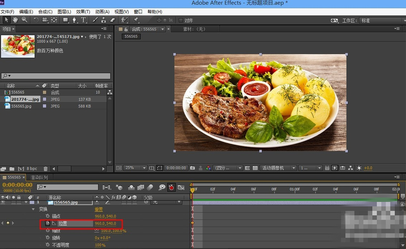Image resolution: width=406 pixels, height=249 pixels.
Task: Select the Puppet Pin tool
Action: (x=136, y=20)
